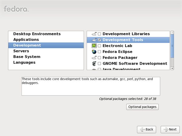
Task: Check the Fedora Eclipse checkbox
Action: pyautogui.click(x=99, y=52)
